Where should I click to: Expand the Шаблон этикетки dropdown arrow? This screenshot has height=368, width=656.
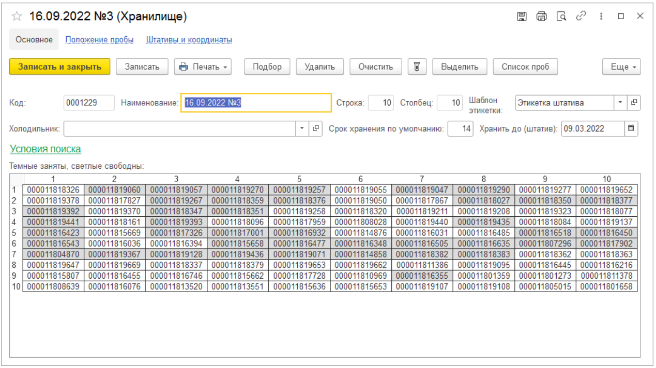pos(620,102)
